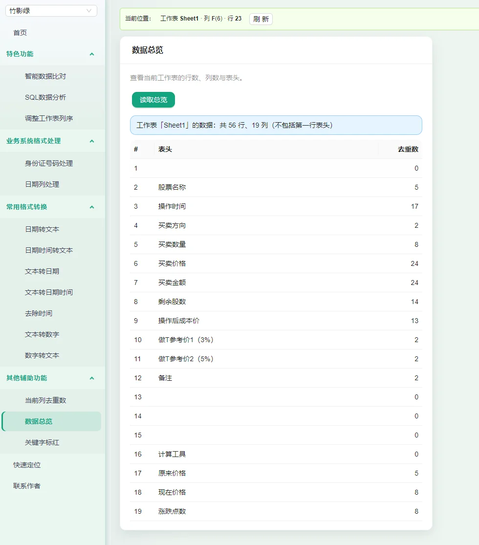This screenshot has height=545, width=479.
Task: Select active 数据总览 sidebar item
Action: [x=51, y=421]
